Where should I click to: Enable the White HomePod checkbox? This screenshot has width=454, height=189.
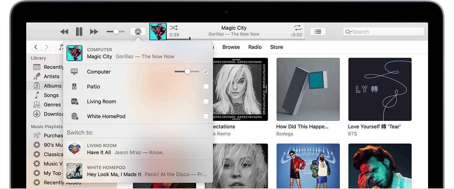[206, 116]
